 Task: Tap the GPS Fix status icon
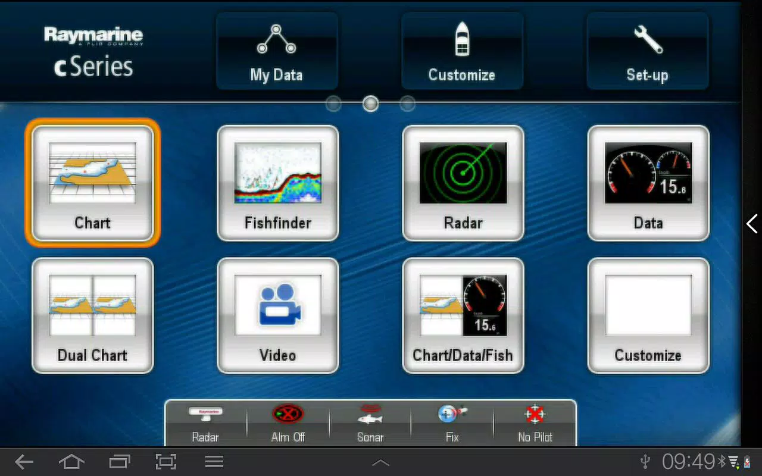click(452, 424)
